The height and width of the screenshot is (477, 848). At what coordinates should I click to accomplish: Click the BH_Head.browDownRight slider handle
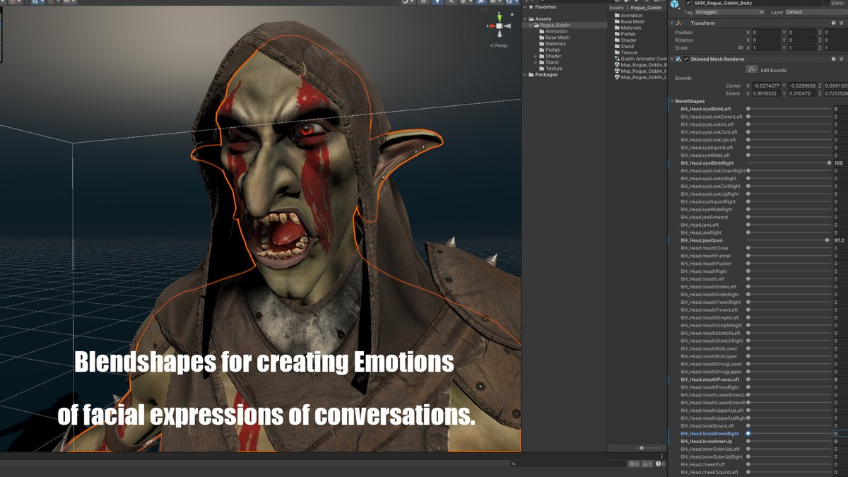(748, 433)
